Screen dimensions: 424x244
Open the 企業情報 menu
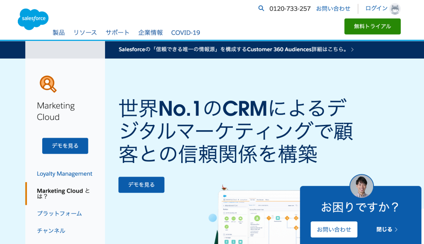point(150,32)
